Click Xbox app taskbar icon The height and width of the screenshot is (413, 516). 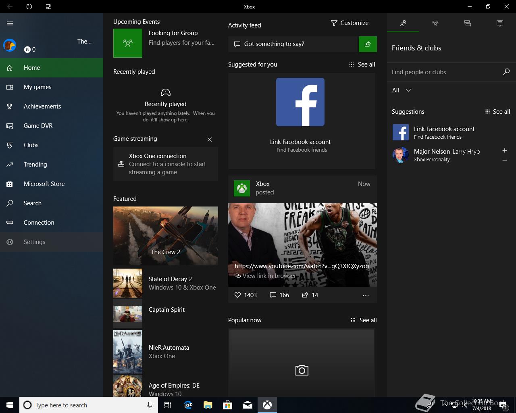coord(267,405)
